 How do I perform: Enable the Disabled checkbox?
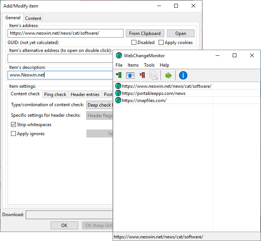pos(134,43)
